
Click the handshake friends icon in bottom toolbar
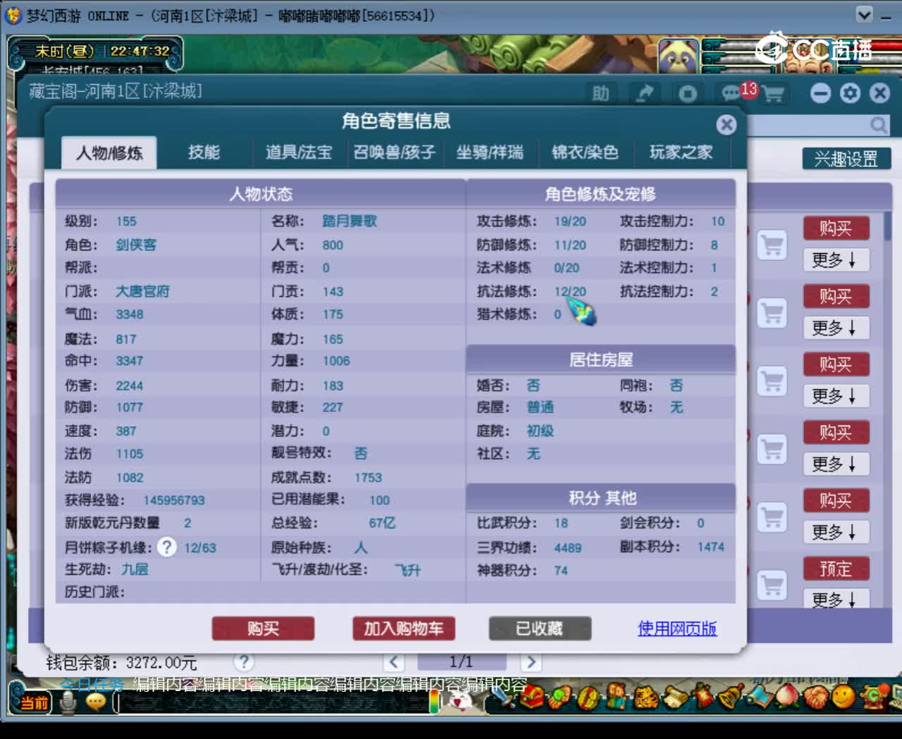click(815, 698)
